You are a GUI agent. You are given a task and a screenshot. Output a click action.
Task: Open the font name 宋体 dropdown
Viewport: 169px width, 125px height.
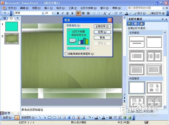pos(43,13)
